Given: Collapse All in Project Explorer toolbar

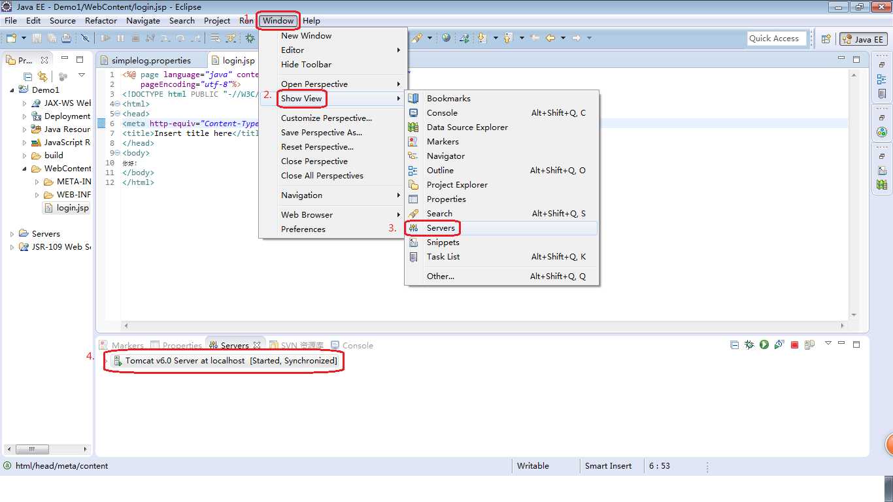Looking at the screenshot, I should 27,76.
